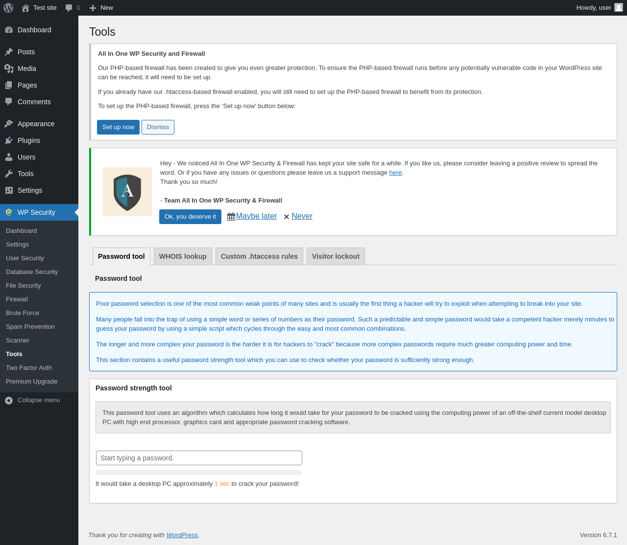Open the WordPress link in footer
This screenshot has height=545, width=627.
pos(182,535)
